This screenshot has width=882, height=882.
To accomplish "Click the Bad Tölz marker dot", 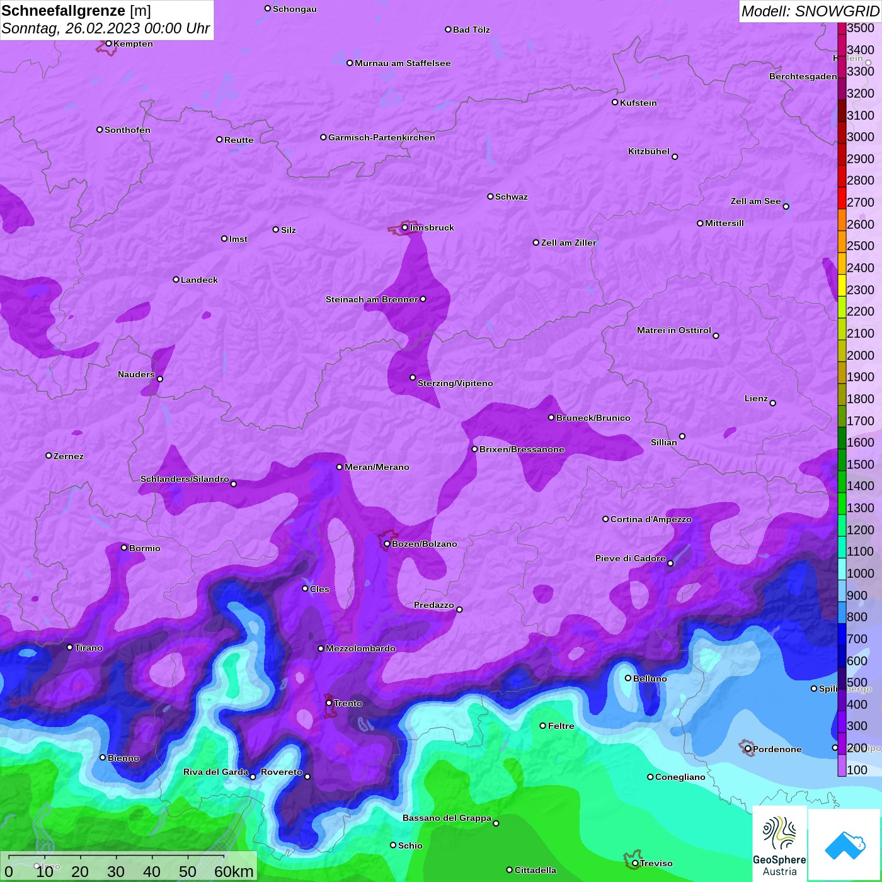I will [448, 30].
